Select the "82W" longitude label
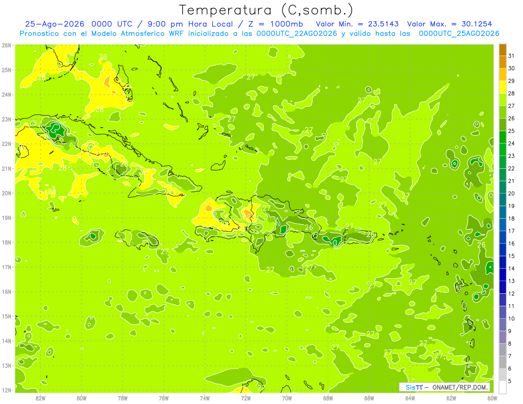Image resolution: width=523 pixels, height=404 pixels. click(x=41, y=398)
